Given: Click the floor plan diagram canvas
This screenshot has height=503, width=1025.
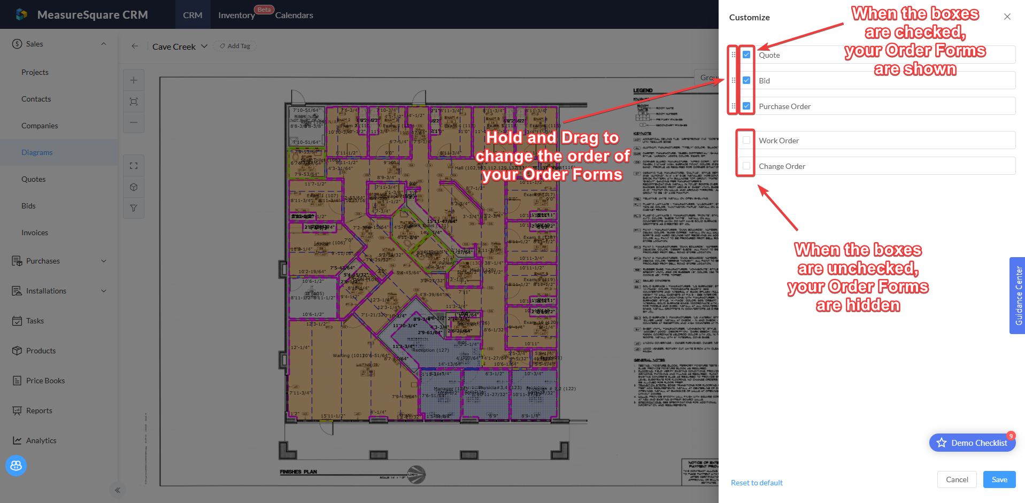Looking at the screenshot, I should coord(438,281).
